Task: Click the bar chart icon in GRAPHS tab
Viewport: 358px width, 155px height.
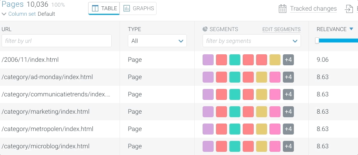Action: [x=127, y=8]
